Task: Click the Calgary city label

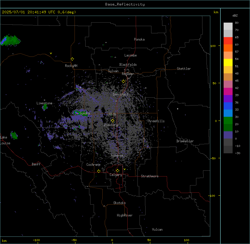Action: coord(116,175)
